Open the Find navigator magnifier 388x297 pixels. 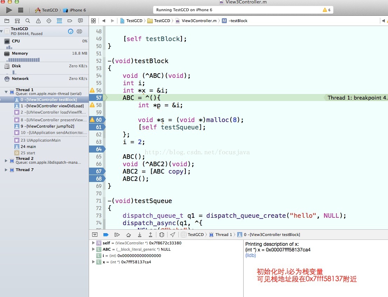click(x=28, y=21)
